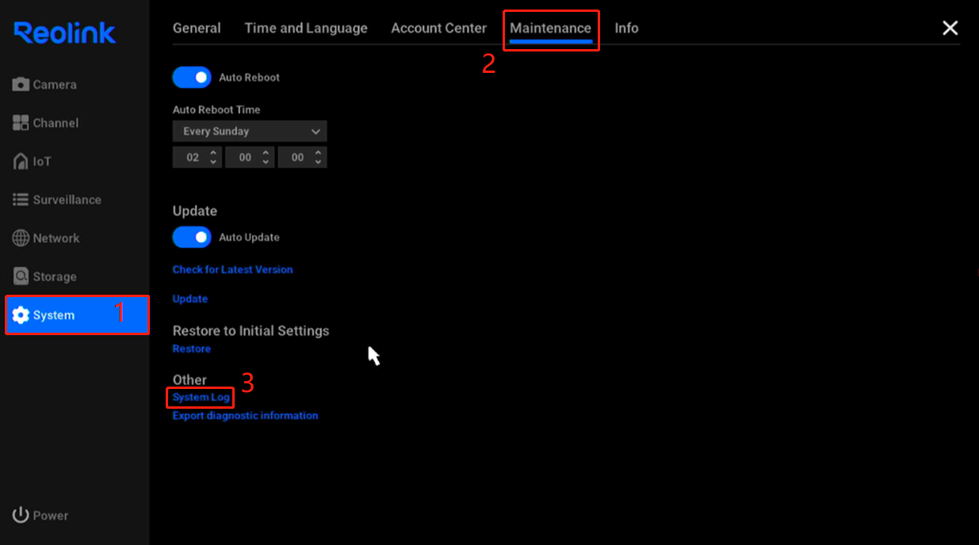The image size is (979, 545).
Task: Increase the reboot seconds value
Action: pos(318,153)
